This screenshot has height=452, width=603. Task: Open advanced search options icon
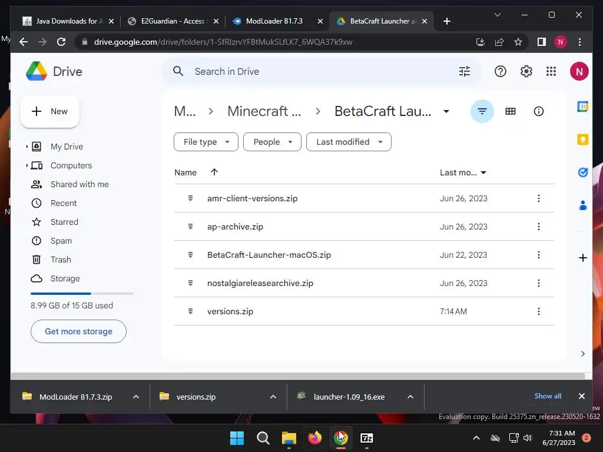coord(465,71)
